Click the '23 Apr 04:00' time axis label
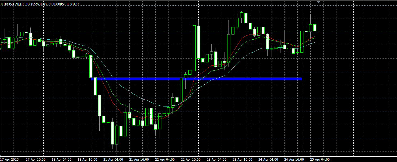Screen dimensions: 397x162 point(216,160)
